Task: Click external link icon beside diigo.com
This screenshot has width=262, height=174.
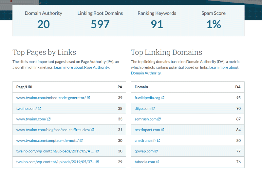Action: (x=153, y=108)
